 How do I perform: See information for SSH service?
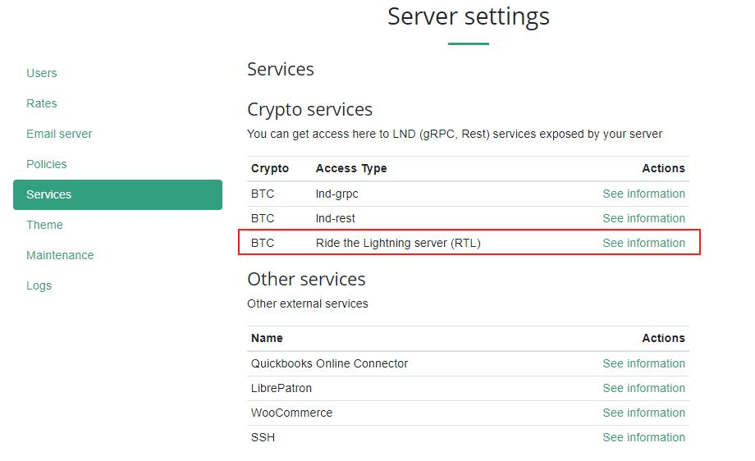tap(643, 437)
